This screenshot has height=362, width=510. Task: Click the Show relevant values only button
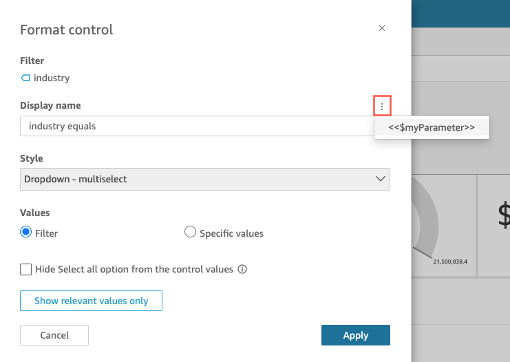pos(91,301)
